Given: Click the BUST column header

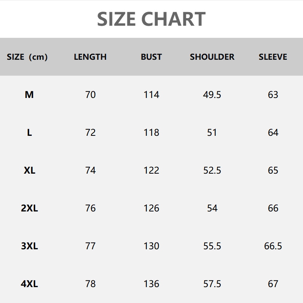Looking at the screenshot, I should [151, 57].
